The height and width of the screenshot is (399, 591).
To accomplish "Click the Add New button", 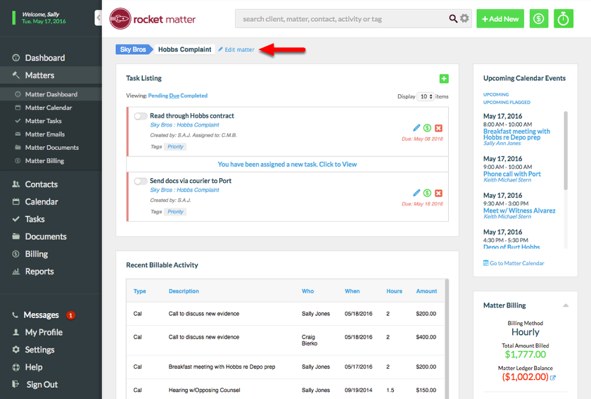I will click(x=500, y=18).
